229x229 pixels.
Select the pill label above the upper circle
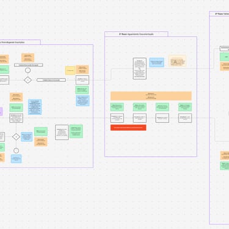click(x=29, y=65)
